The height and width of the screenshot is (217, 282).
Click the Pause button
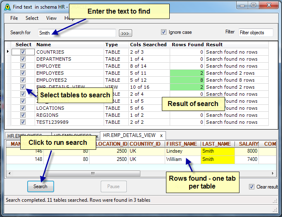tap(114, 186)
